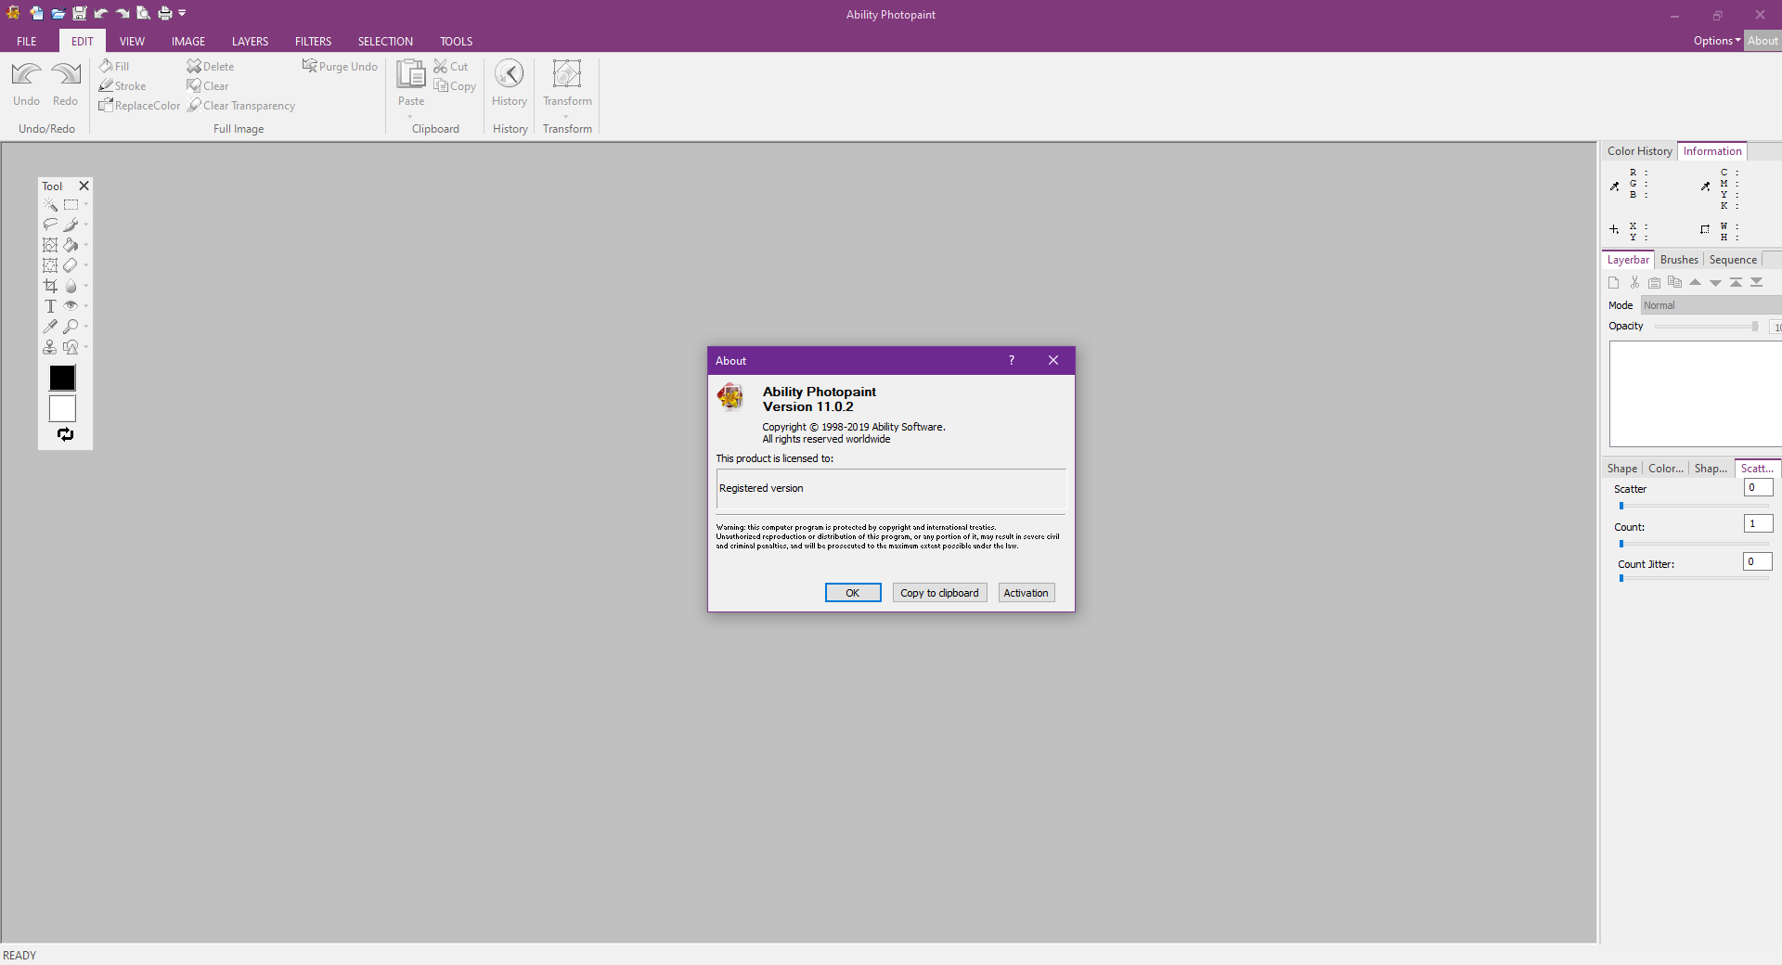Click large Redo arrow in ribbon

66,74
